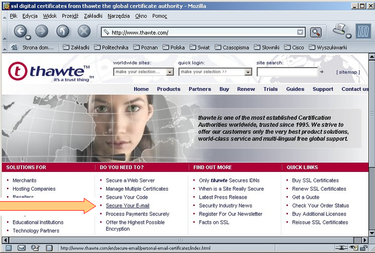The width and height of the screenshot is (375, 253).
Task: Click the Facts on SSL link
Action: (214, 222)
